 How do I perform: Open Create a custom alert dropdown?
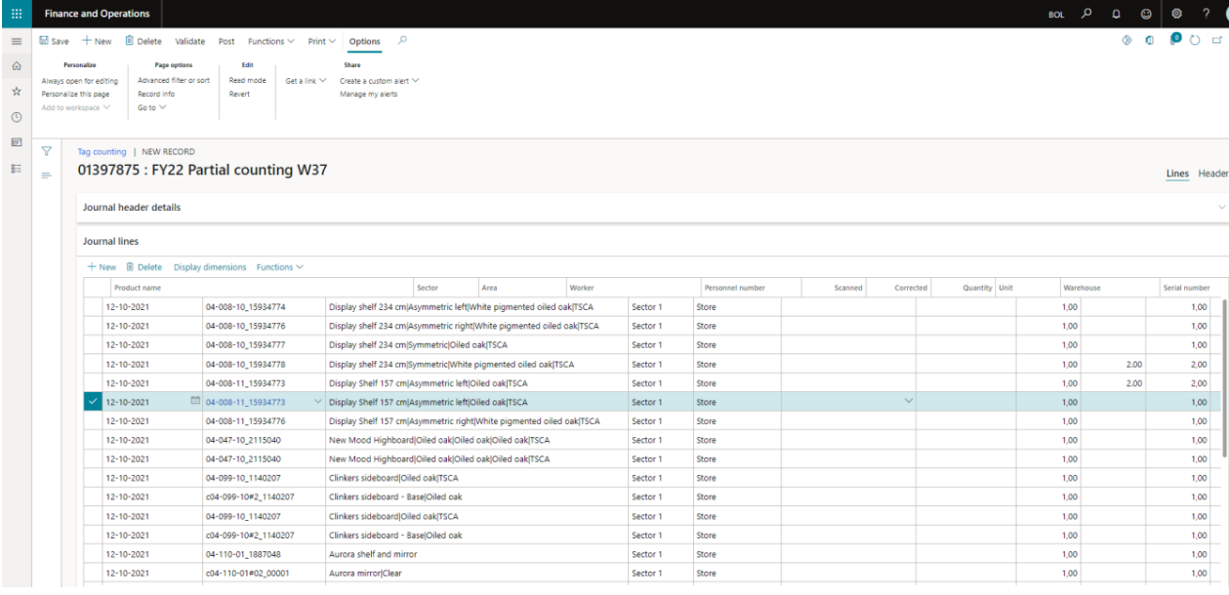[x=379, y=80]
